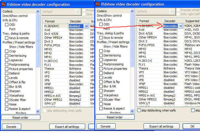
Task: Select DirectShow control in left window
Action: point(15,16)
